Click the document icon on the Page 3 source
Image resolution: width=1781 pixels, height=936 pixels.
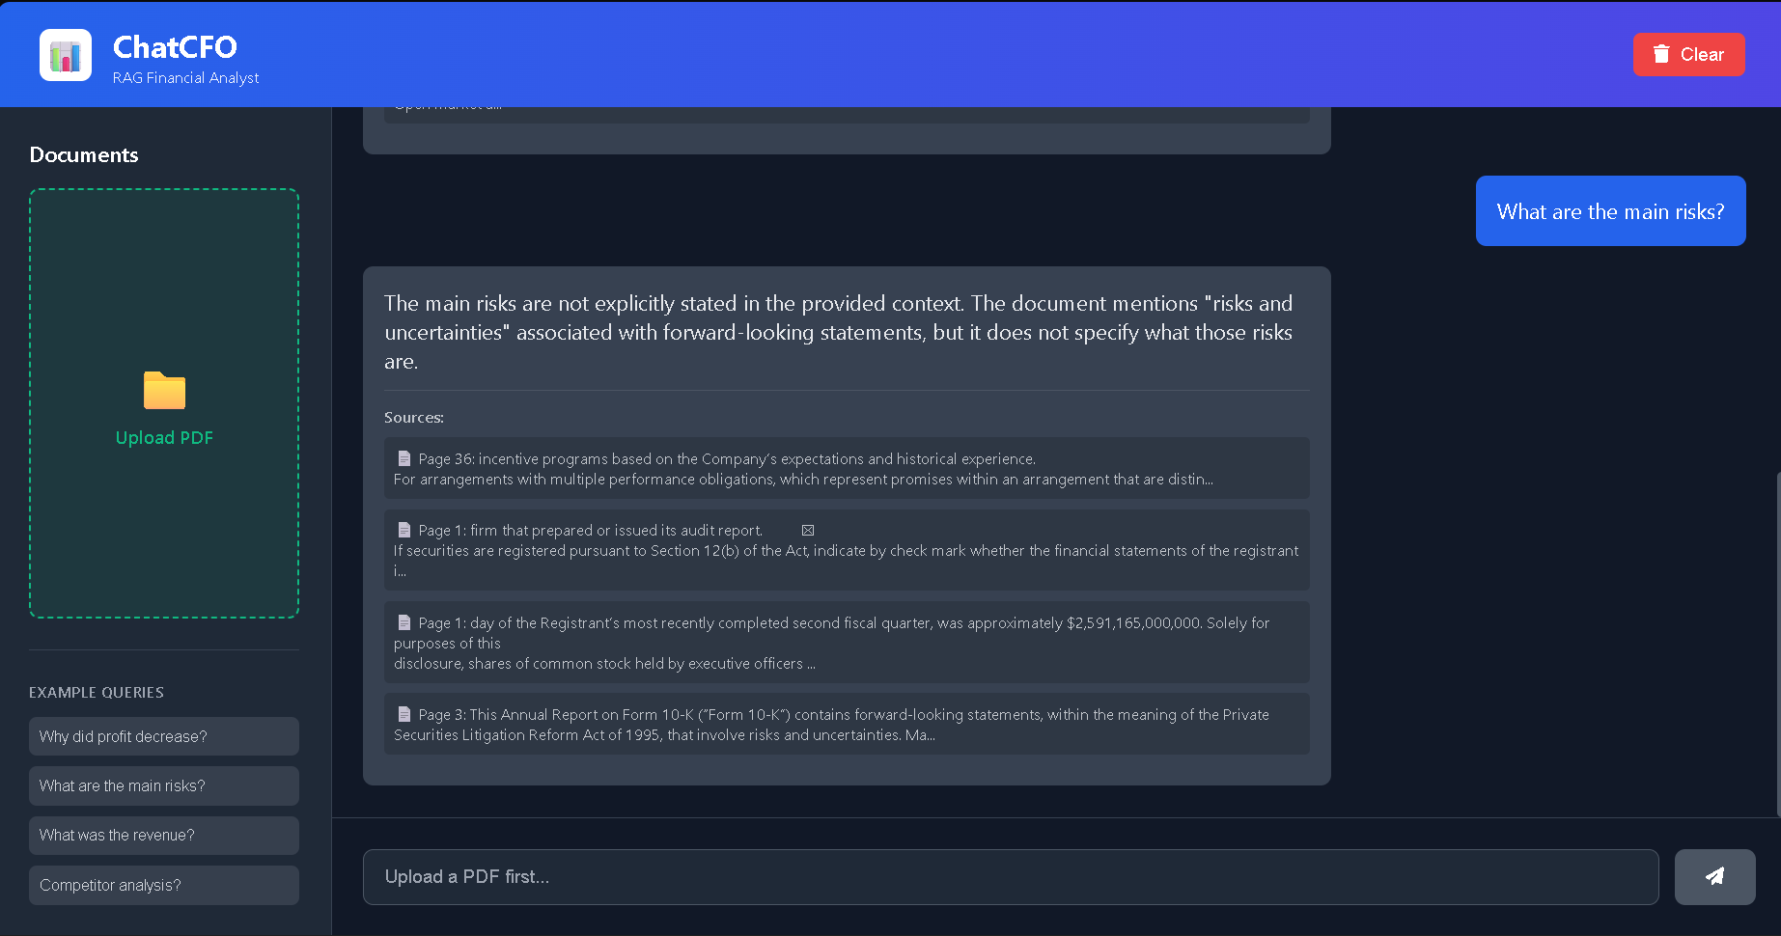pos(404,714)
